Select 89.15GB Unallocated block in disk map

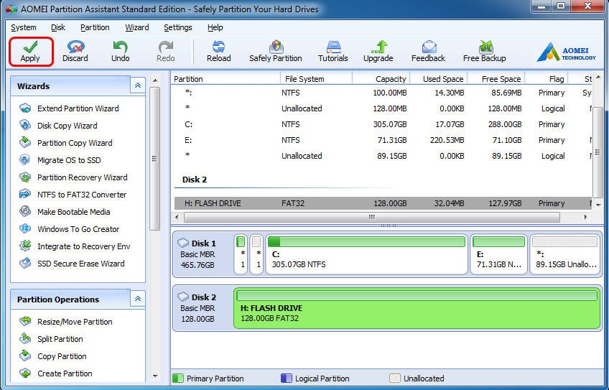click(564, 254)
